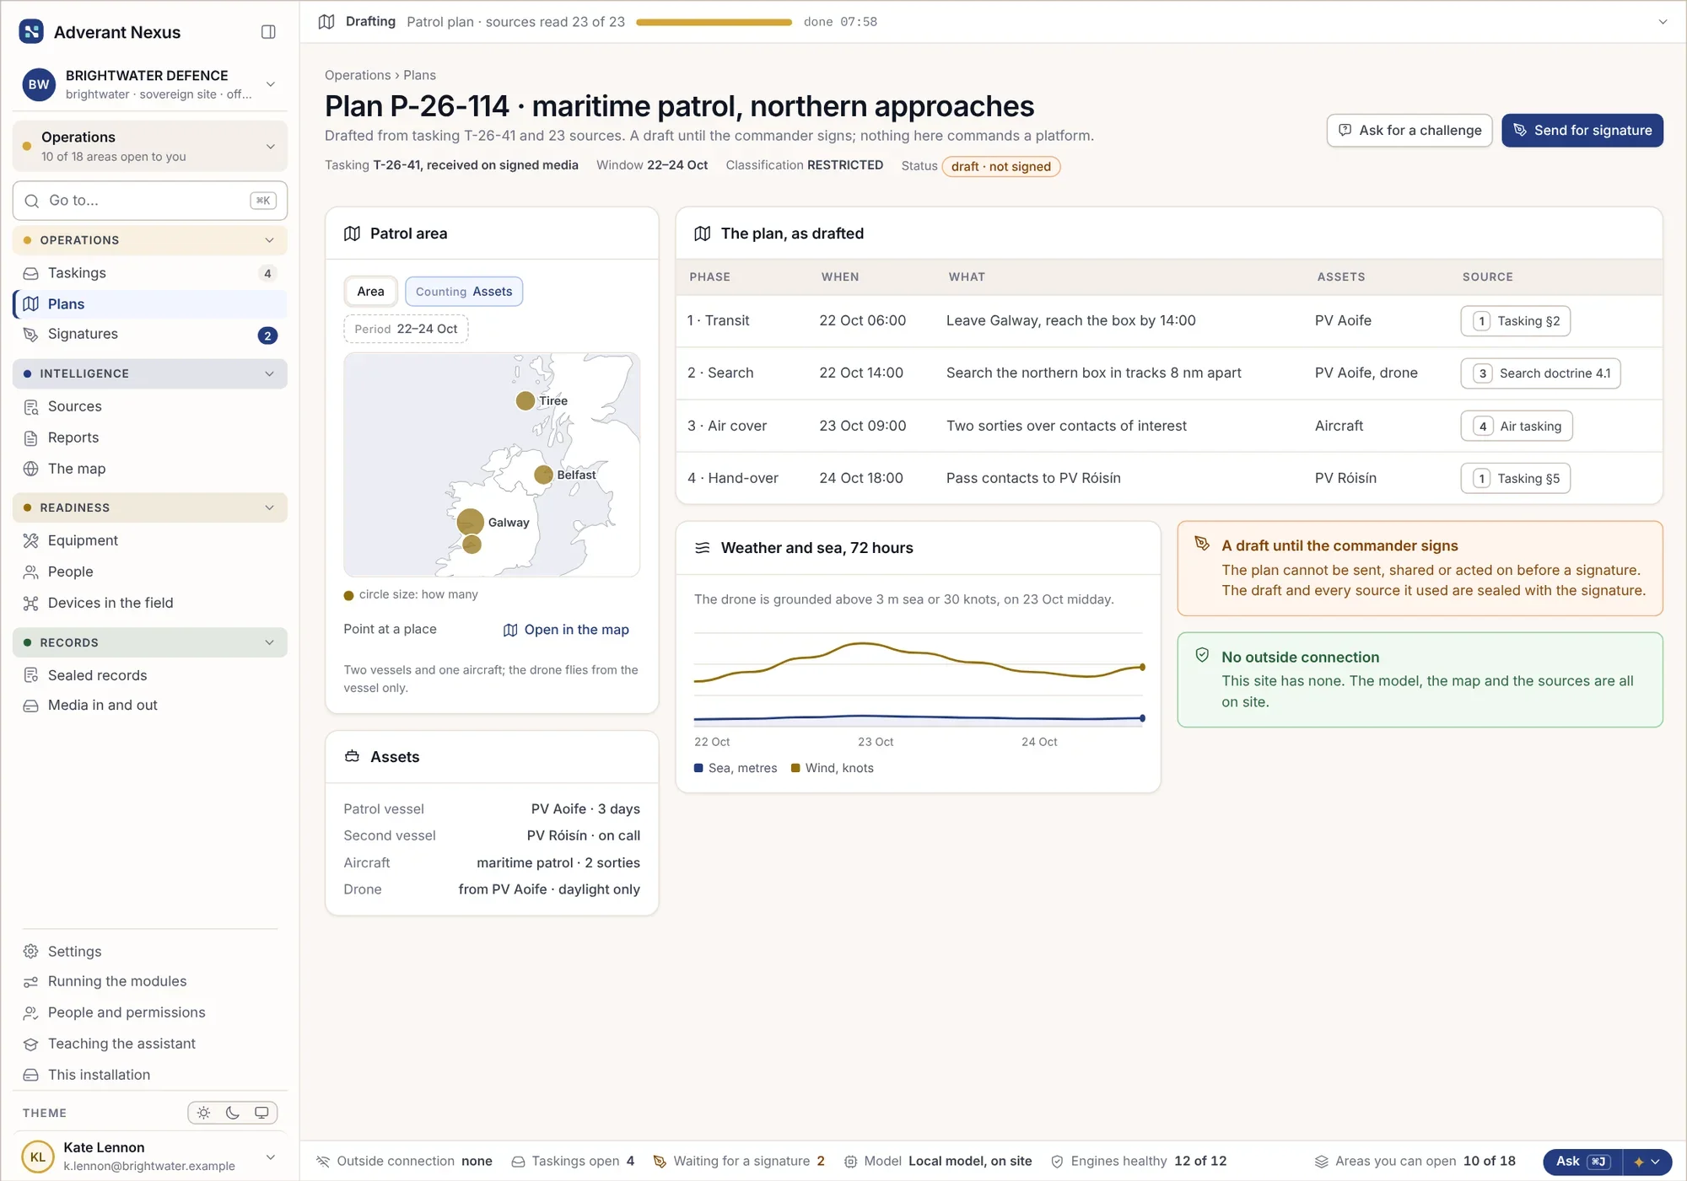Follow the Open in the map link
This screenshot has height=1181, width=1687.
click(566, 630)
